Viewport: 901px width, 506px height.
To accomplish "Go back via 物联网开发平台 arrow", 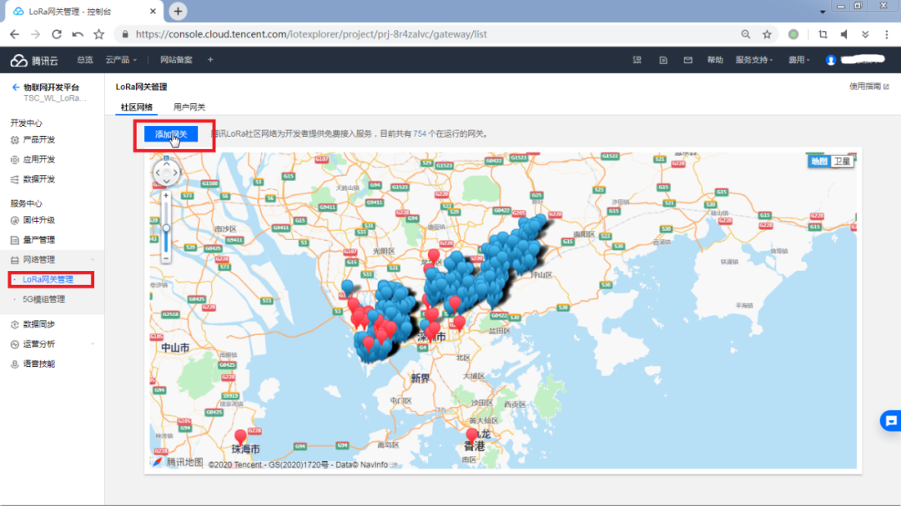I will point(16,88).
